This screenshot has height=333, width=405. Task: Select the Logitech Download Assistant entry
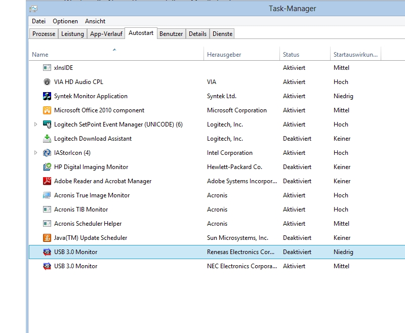click(x=93, y=139)
